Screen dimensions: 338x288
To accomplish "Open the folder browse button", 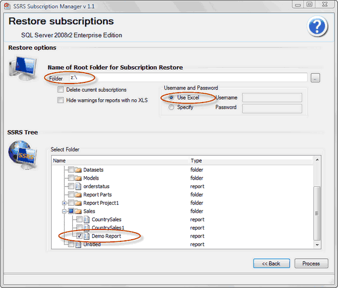I will (315, 78).
